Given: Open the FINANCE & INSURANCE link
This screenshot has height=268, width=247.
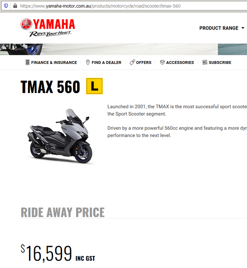Looking at the screenshot, I should (x=54, y=62).
